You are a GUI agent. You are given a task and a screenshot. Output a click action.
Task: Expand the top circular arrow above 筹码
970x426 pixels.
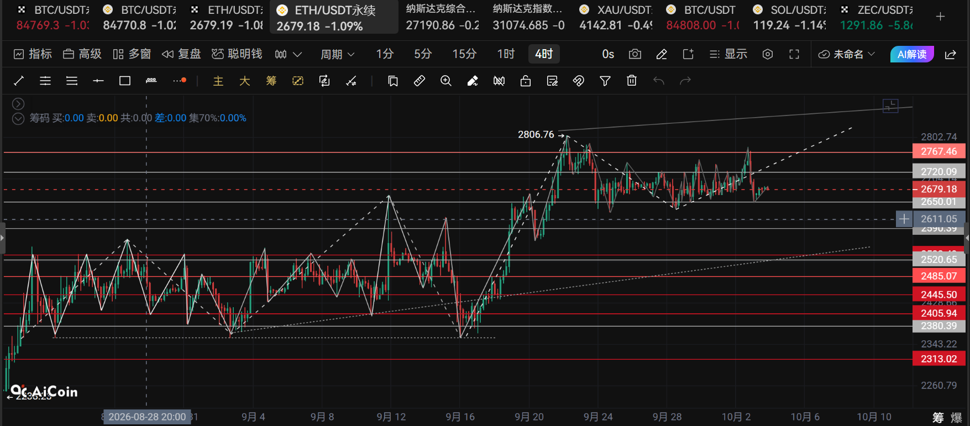coord(18,104)
